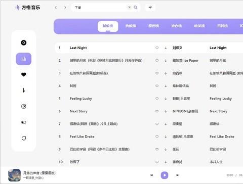Click the purple play button
The image size is (243, 184).
[165, 175]
